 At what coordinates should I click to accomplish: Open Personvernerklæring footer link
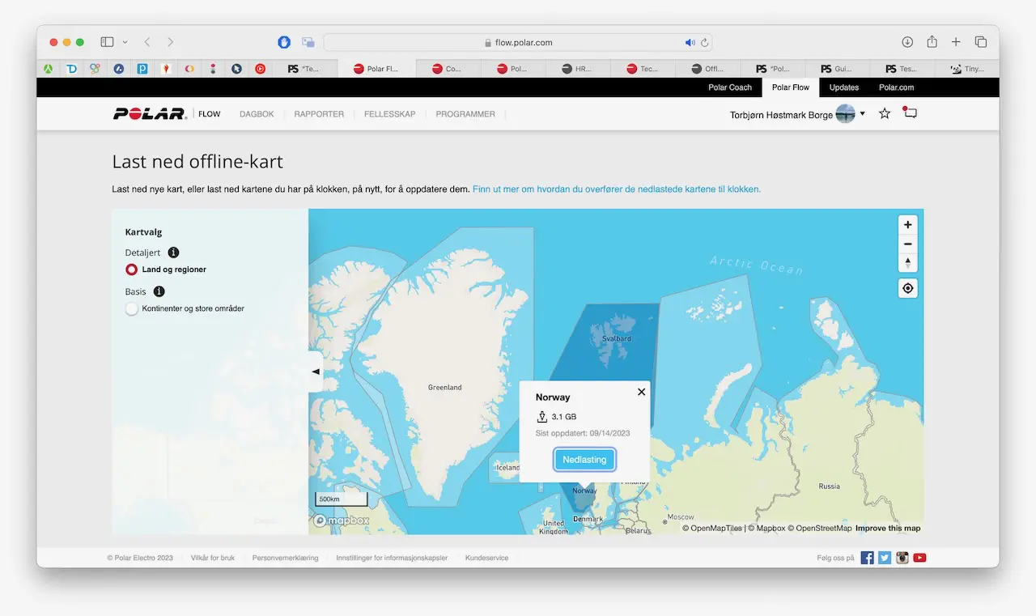click(x=285, y=558)
